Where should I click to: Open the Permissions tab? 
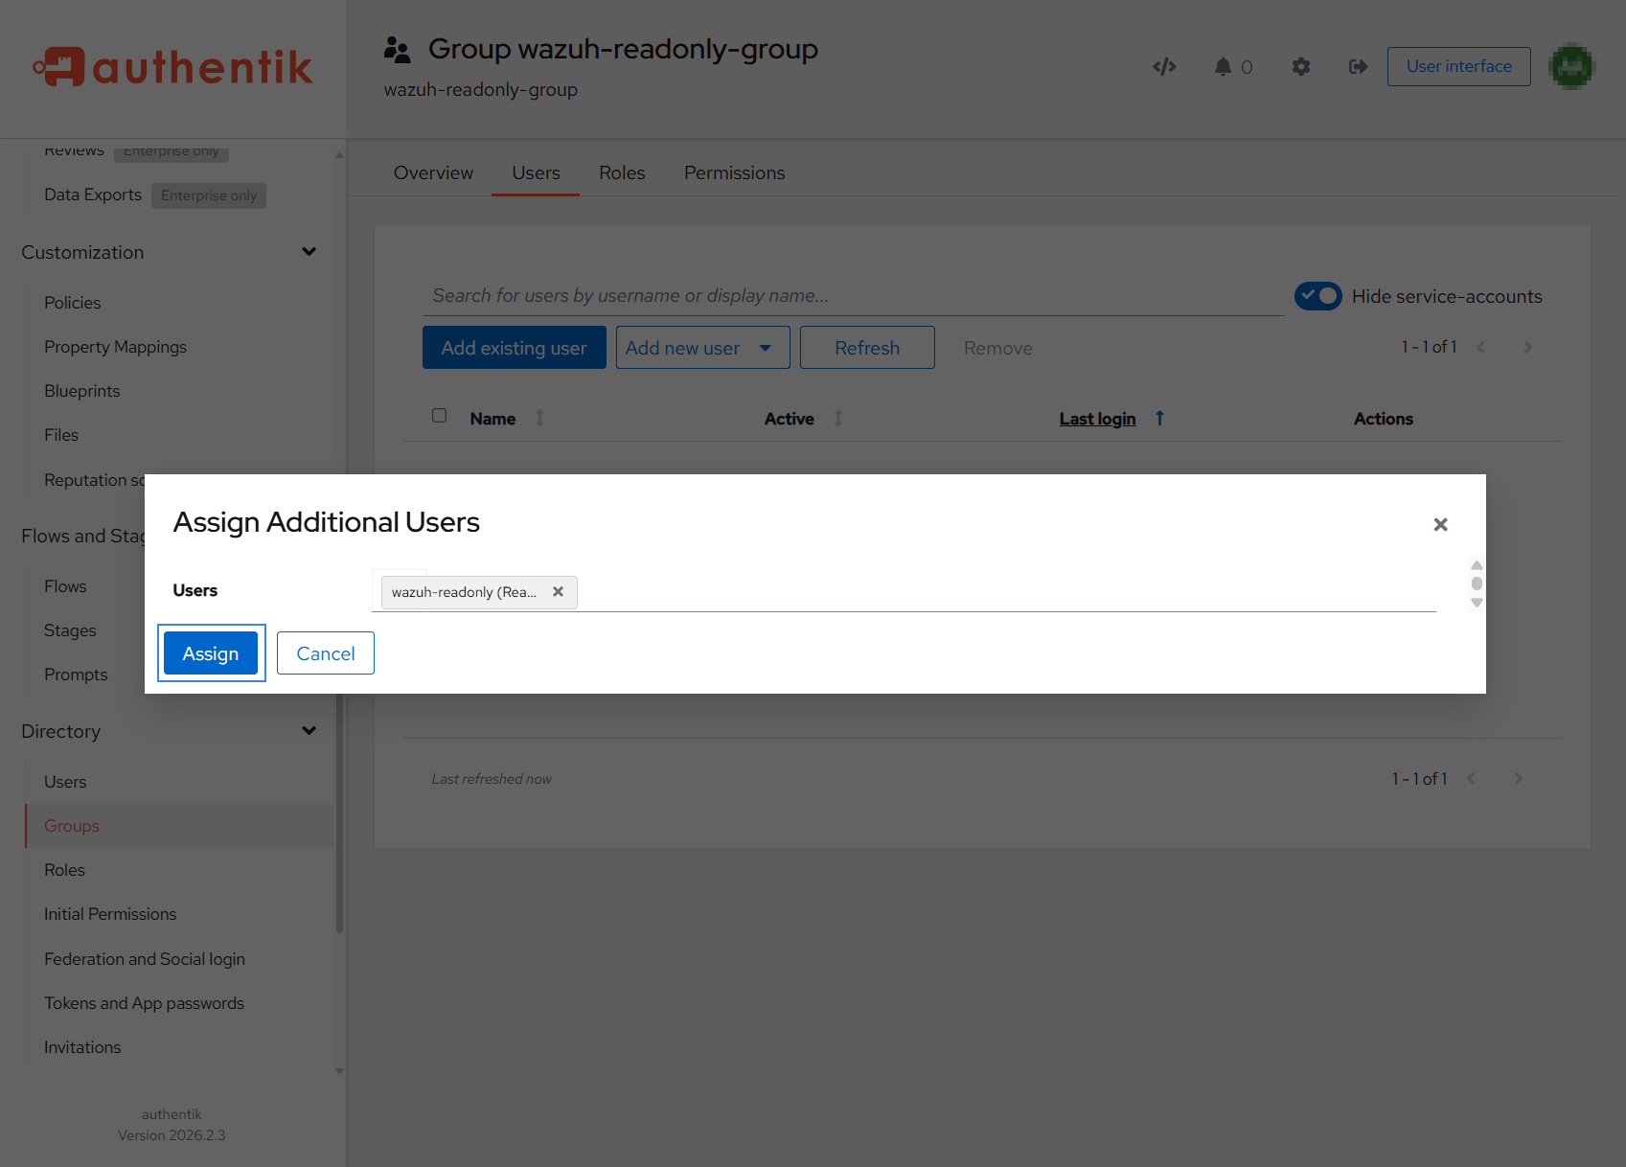(x=734, y=172)
